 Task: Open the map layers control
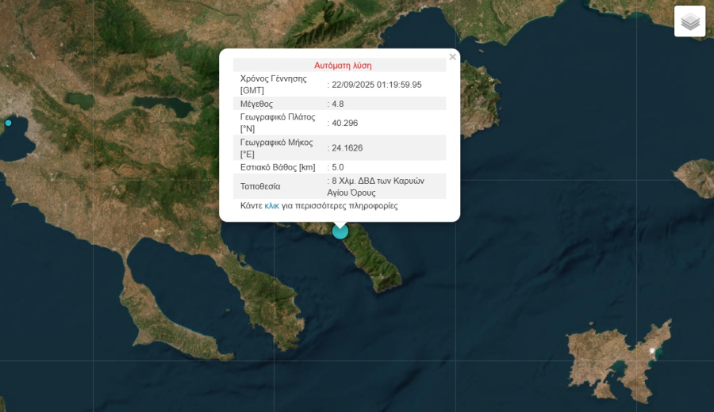coord(689,21)
